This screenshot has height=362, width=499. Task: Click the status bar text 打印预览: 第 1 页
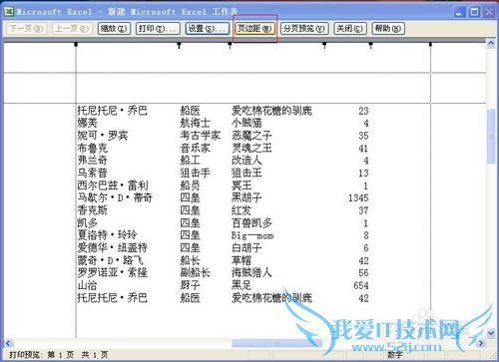(x=42, y=355)
